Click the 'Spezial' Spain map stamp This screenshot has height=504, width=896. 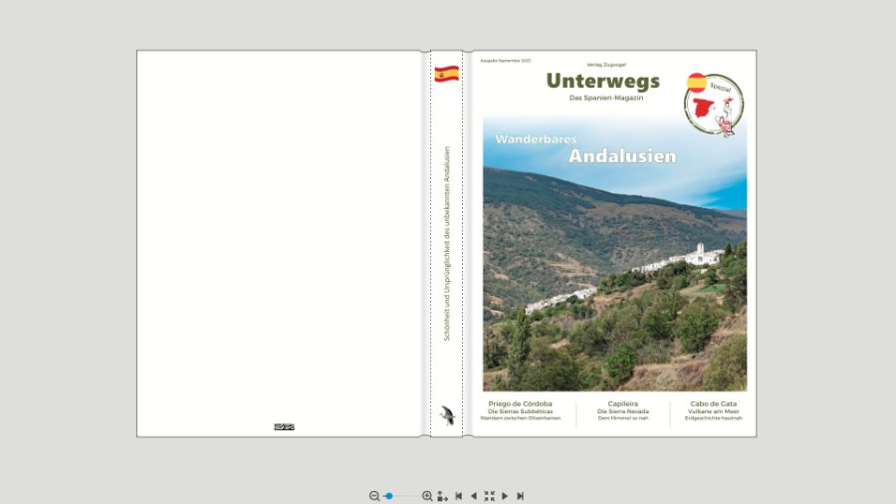[x=714, y=105]
